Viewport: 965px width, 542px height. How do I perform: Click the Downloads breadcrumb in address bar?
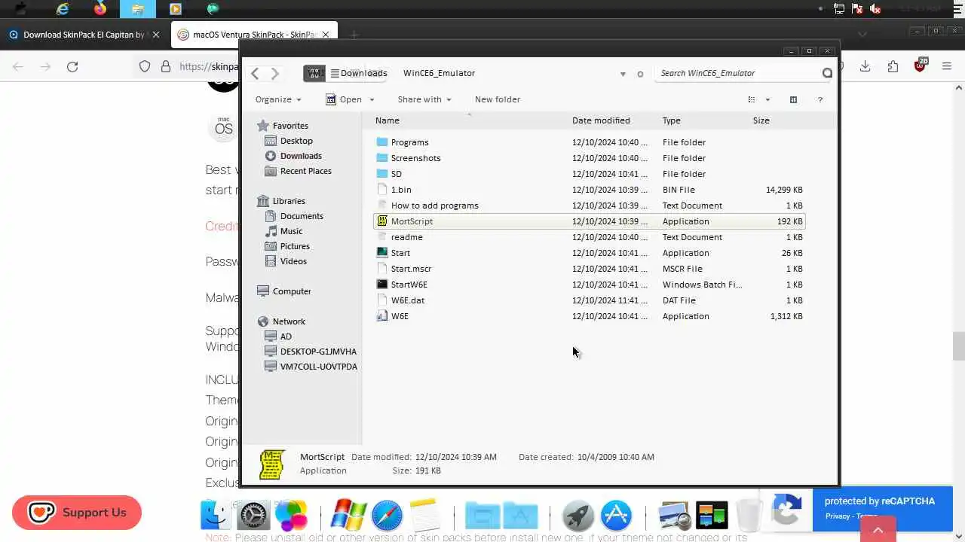point(363,73)
